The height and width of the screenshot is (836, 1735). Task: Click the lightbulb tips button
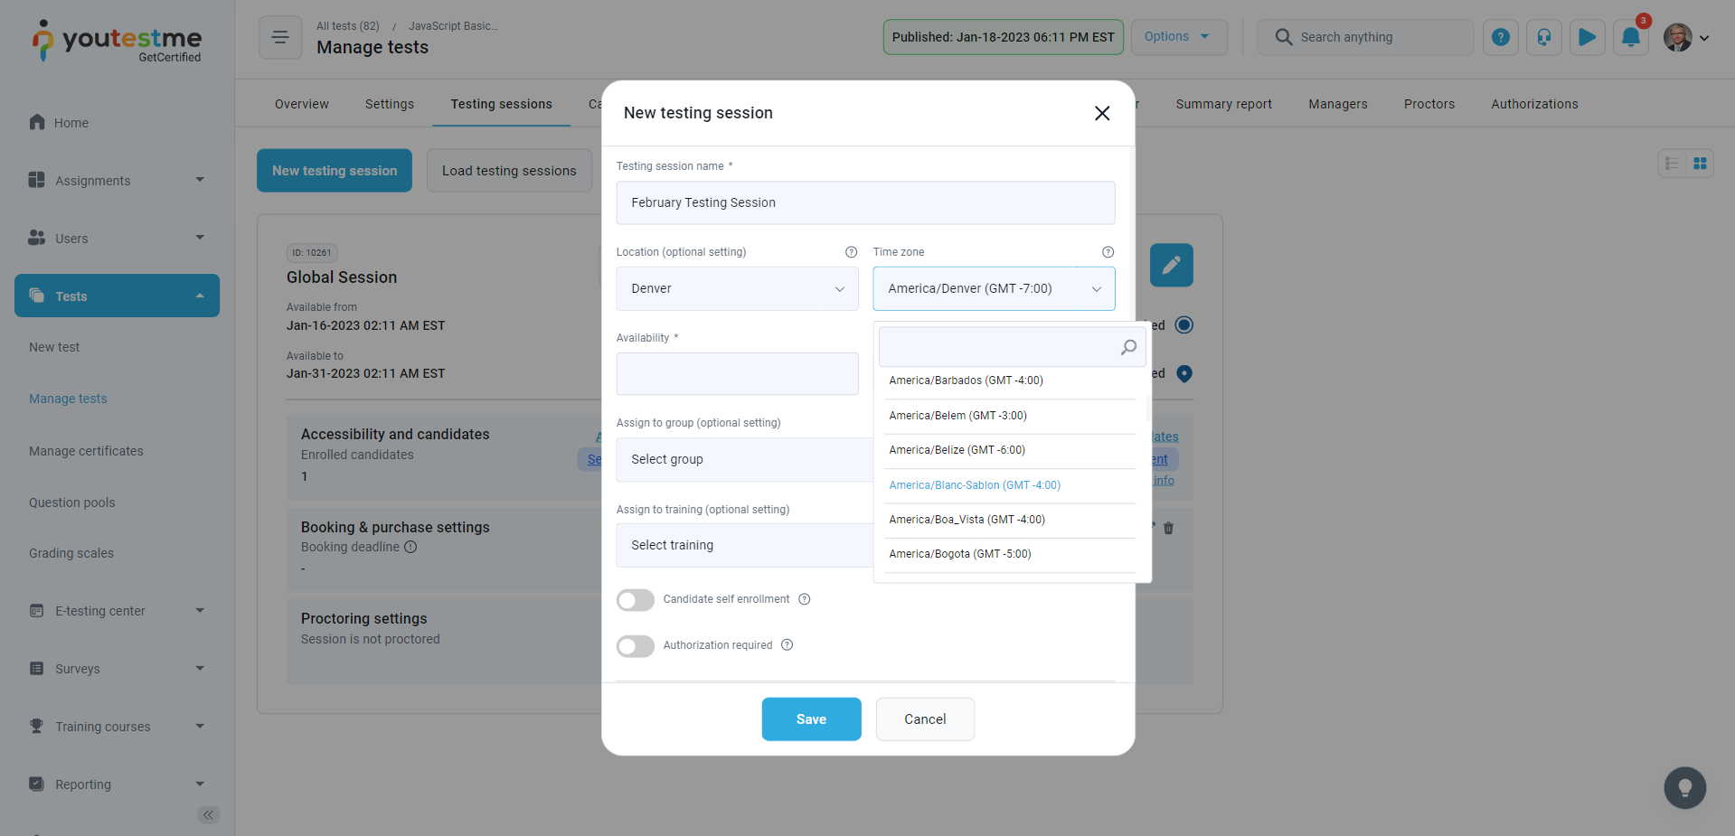[1684, 788]
